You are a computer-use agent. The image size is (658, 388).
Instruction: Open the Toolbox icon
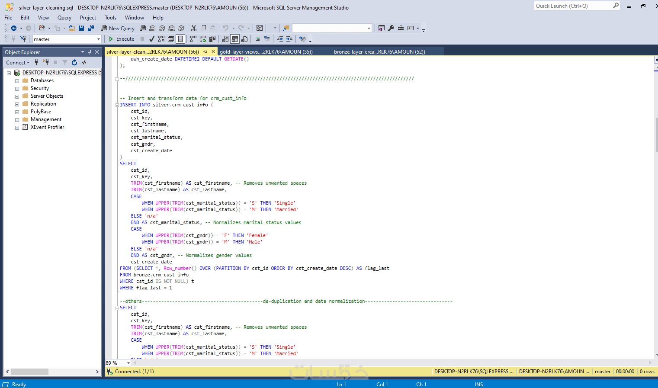(401, 28)
